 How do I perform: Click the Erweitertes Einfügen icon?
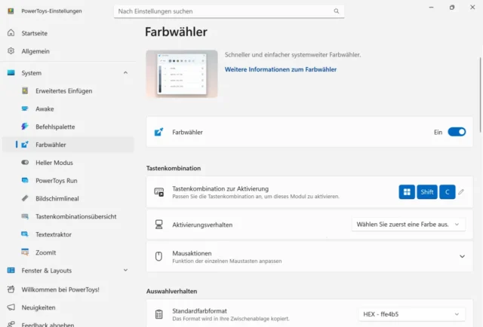(x=25, y=90)
